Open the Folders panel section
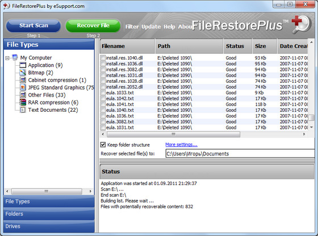318x236 pixels. click(49, 214)
